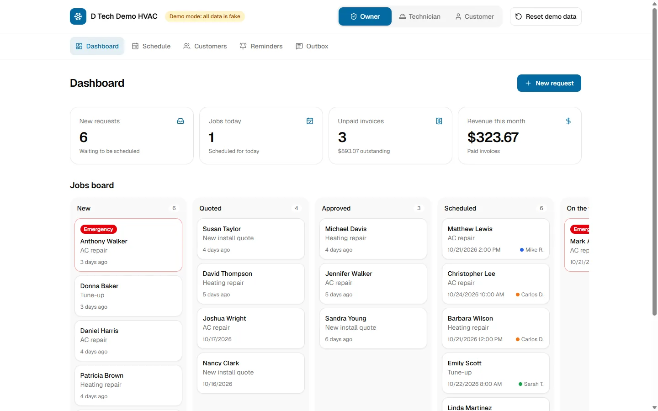Create a New request
This screenshot has height=411, width=658.
click(549, 83)
